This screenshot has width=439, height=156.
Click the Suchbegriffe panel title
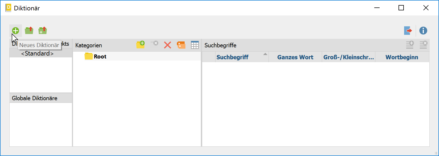coord(221,45)
